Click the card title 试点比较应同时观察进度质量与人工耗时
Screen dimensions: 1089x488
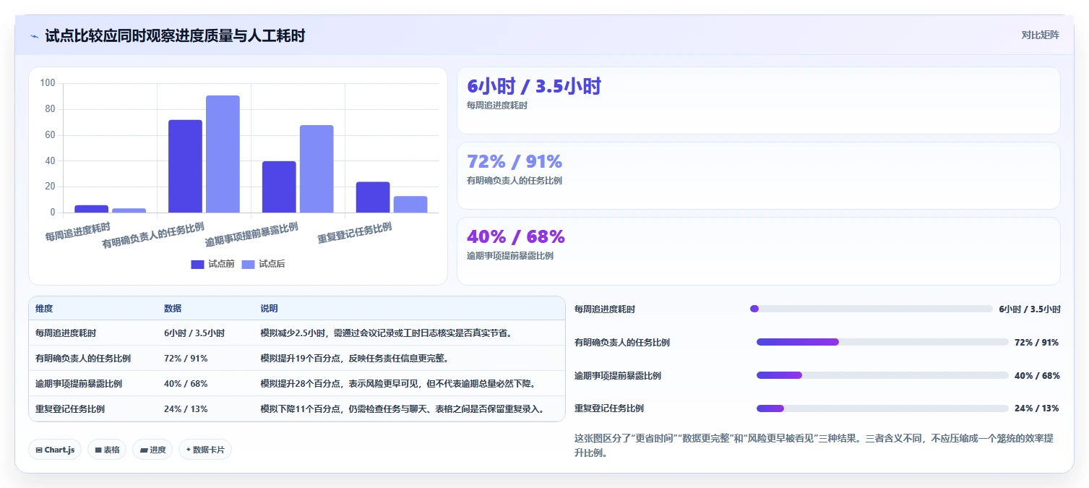(175, 35)
